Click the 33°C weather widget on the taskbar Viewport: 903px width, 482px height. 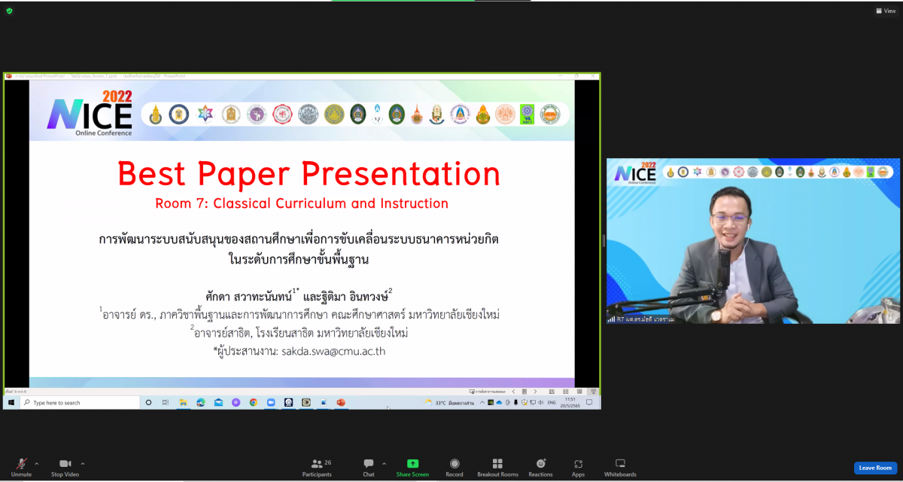pyautogui.click(x=449, y=403)
